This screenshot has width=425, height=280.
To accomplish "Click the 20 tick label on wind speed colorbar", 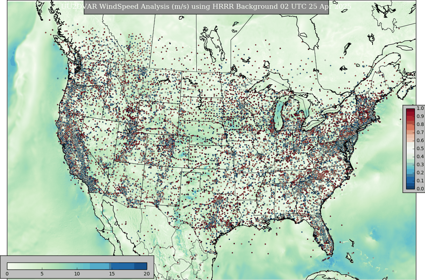I will [147, 274].
